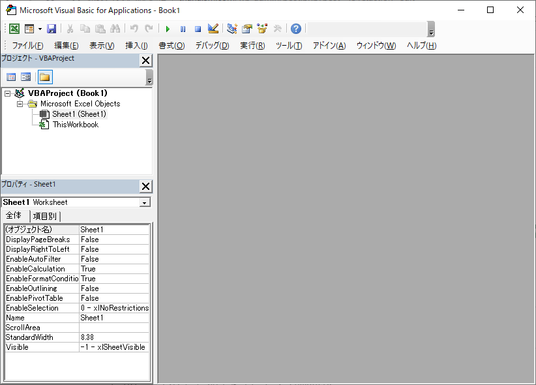Open the Toolbox icon
536x385 pixels.
[277, 29]
